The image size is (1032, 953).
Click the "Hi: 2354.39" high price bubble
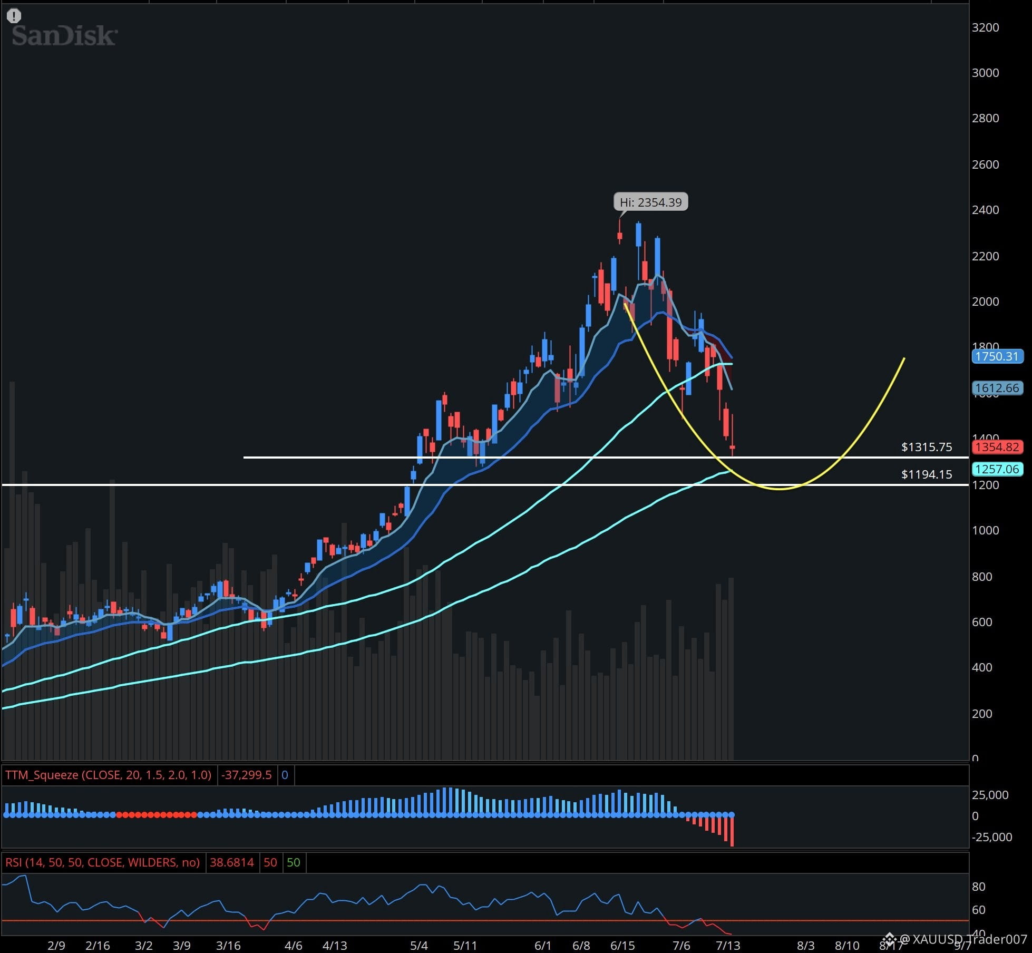pos(650,202)
